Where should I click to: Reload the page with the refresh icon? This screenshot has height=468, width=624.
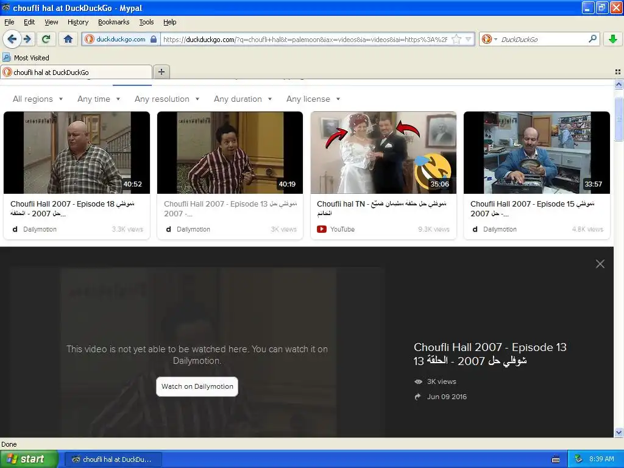pyautogui.click(x=46, y=39)
